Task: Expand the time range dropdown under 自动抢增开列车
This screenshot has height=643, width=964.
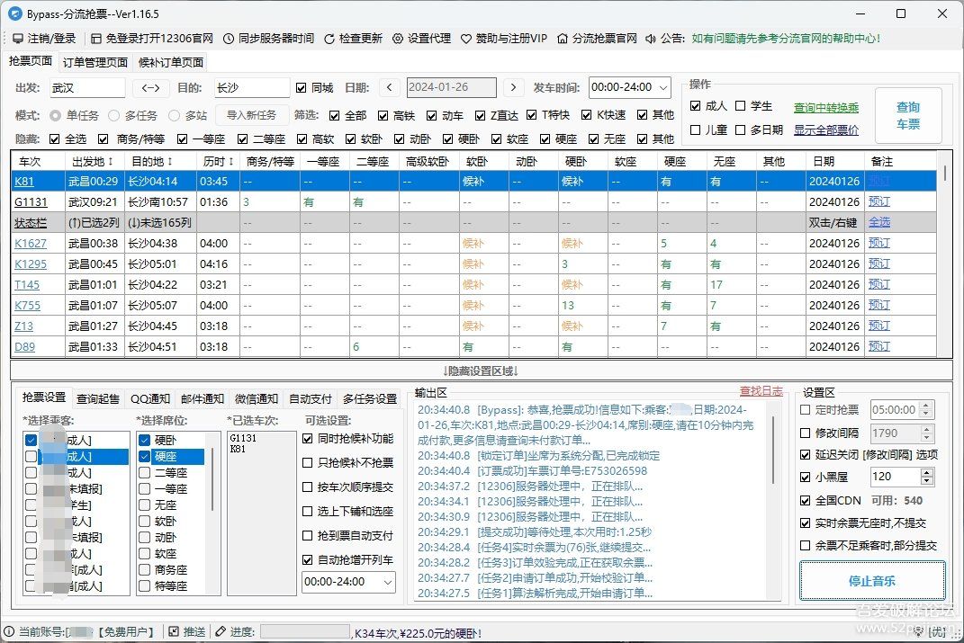Action: (388, 583)
